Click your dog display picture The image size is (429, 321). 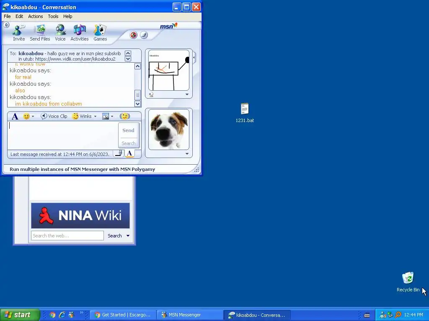(169, 130)
